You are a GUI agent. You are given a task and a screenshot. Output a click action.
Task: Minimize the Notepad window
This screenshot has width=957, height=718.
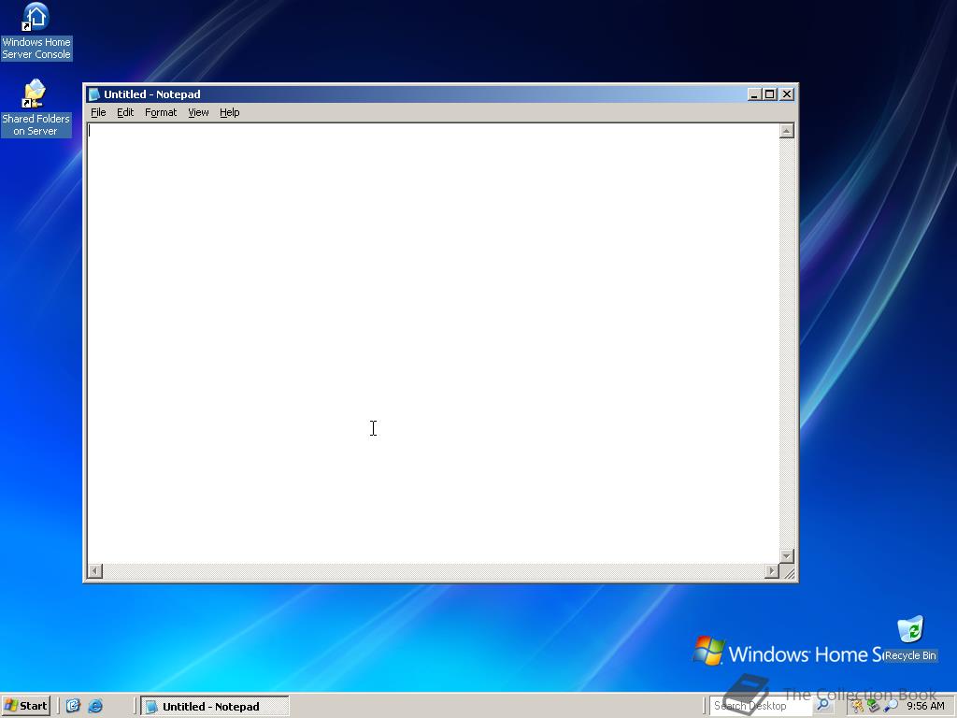click(x=754, y=94)
